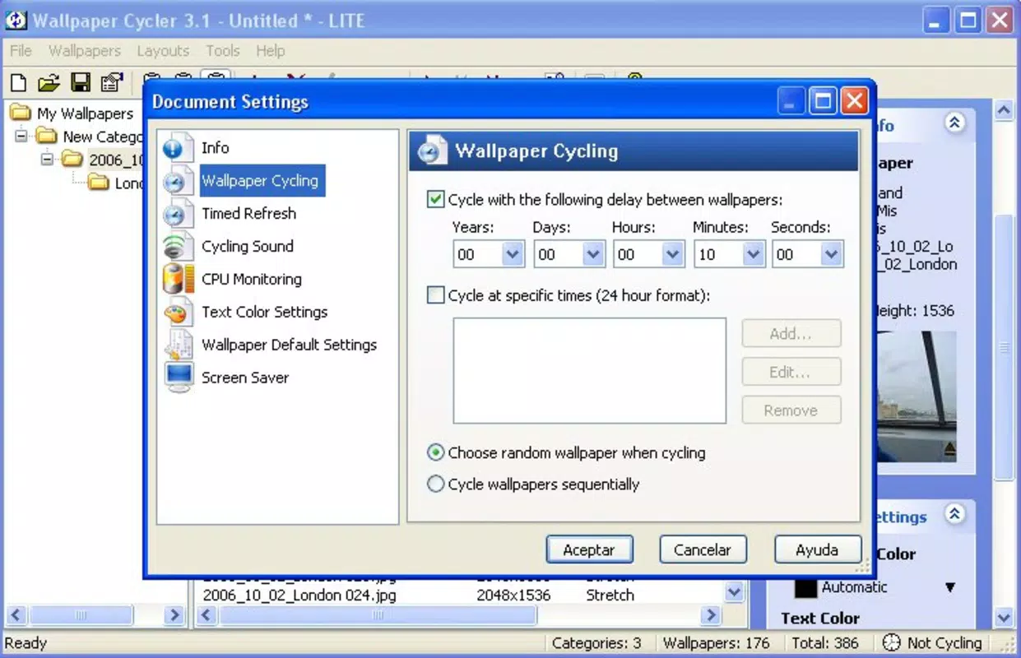Open the Layouts menu
1021x658 pixels.
click(x=163, y=51)
